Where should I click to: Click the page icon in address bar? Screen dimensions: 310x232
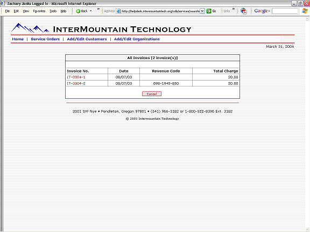tap(118, 11)
